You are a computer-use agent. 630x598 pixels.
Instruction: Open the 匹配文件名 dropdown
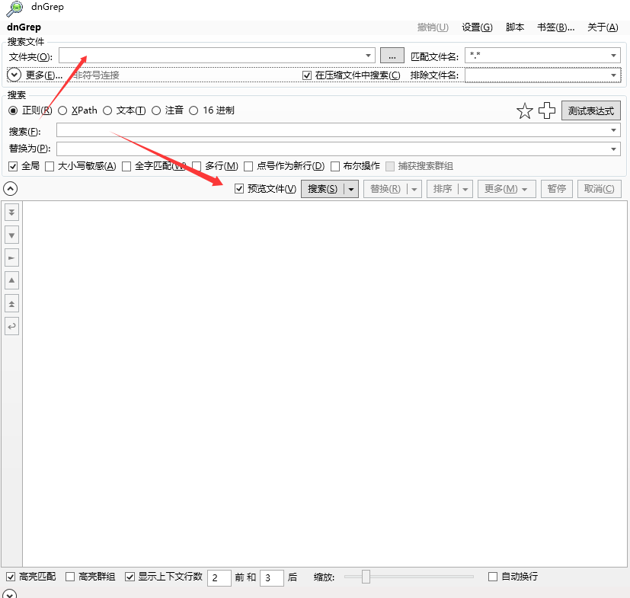613,56
